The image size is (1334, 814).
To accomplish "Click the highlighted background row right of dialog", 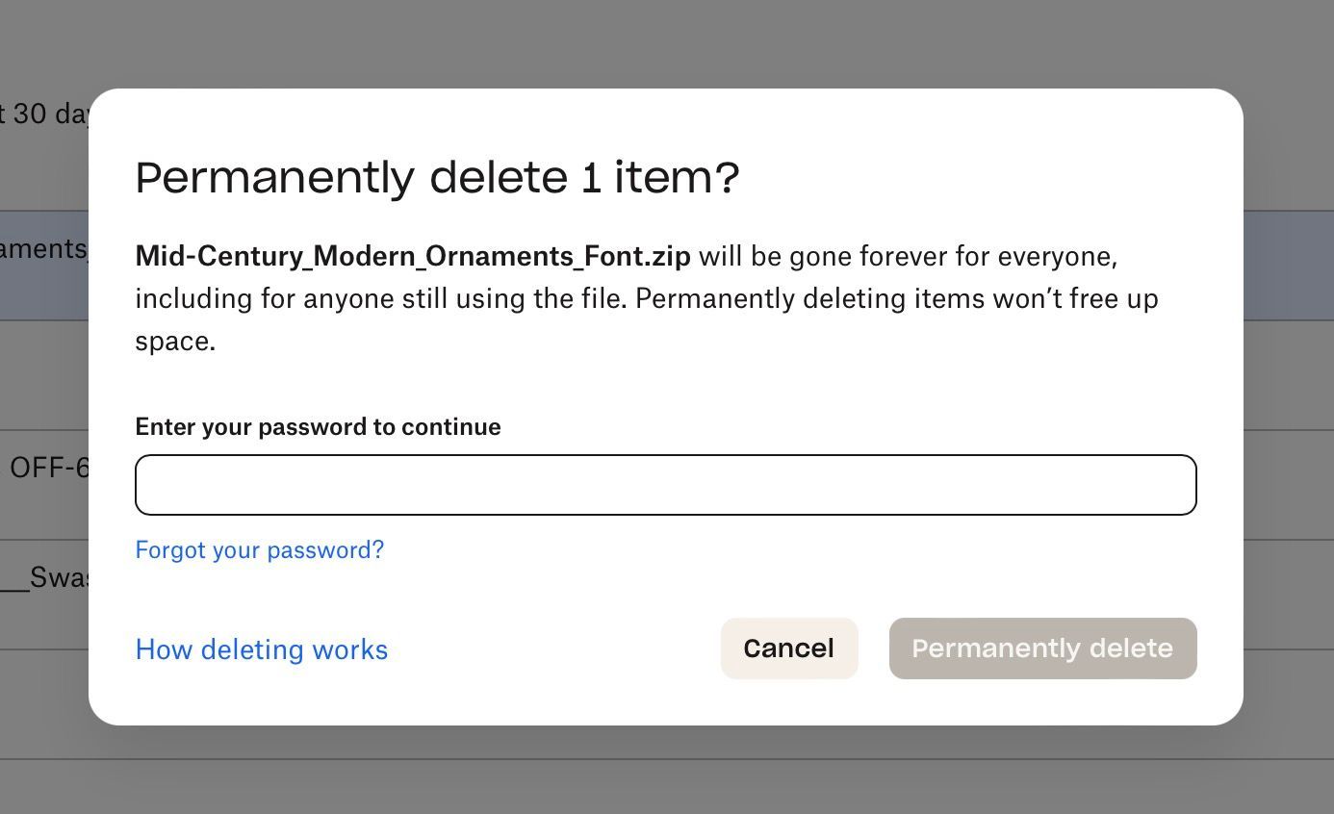I will coord(1288,266).
